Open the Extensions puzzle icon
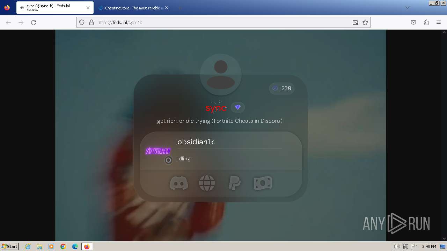The height and width of the screenshot is (251, 447). click(x=426, y=22)
